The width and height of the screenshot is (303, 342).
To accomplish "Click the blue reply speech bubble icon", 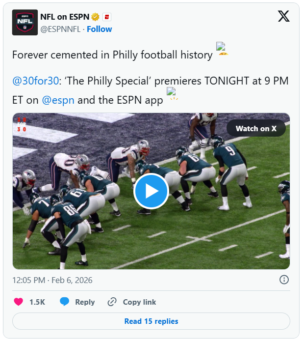I will (64, 302).
